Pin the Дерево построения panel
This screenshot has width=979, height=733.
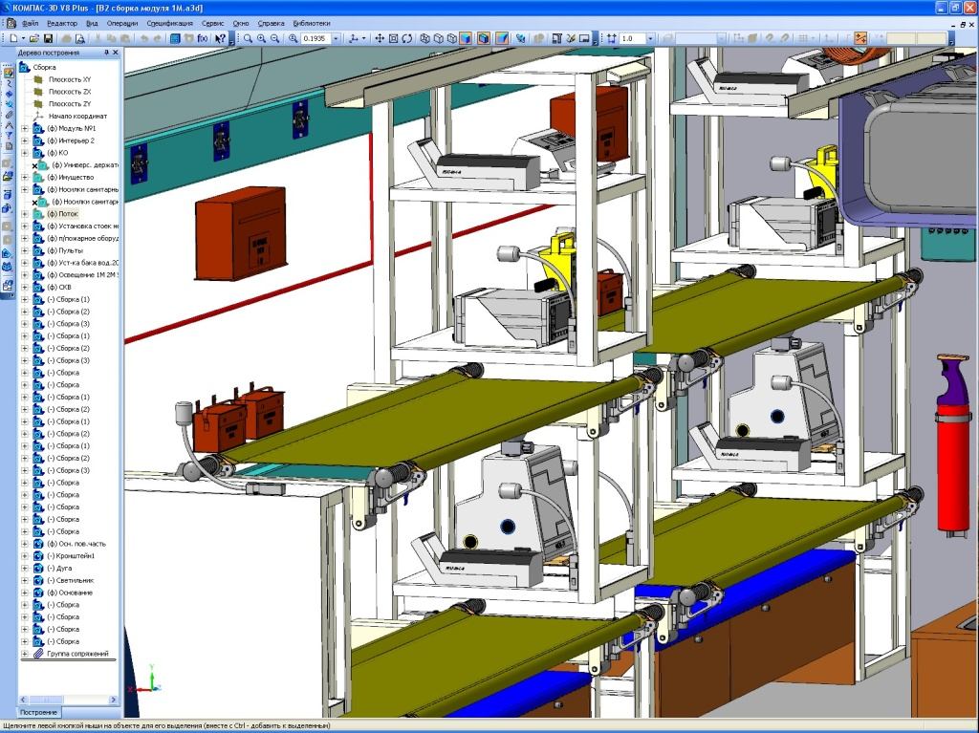click(x=105, y=54)
